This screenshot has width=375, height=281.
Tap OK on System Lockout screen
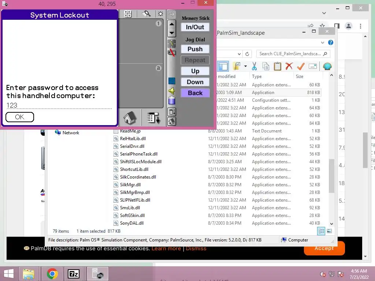click(x=20, y=117)
